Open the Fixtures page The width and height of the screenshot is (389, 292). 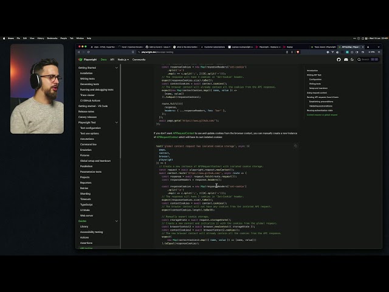(84, 155)
